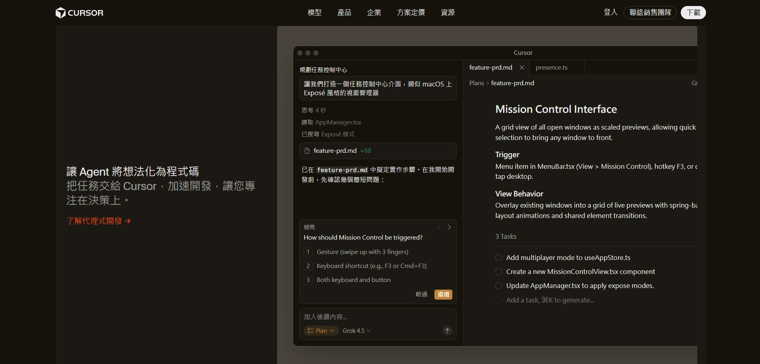This screenshot has width=760, height=364.
Task: Click the user prompt message box
Action: [378, 88]
